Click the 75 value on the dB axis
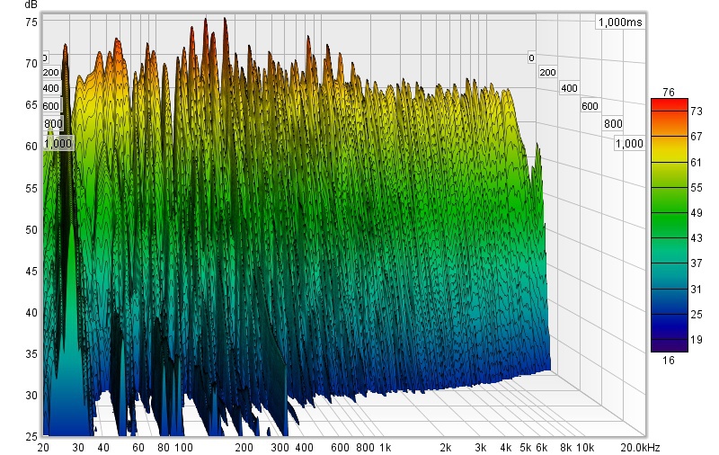Screen dimensions: 719x455 point(31,22)
